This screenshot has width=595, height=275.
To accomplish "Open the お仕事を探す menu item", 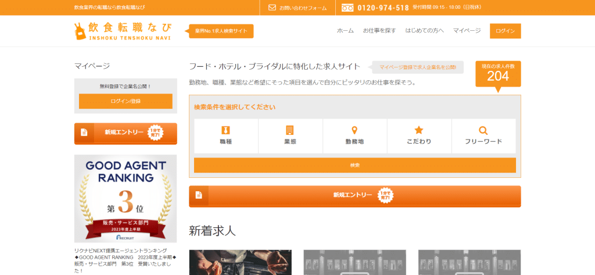I will 379,31.
